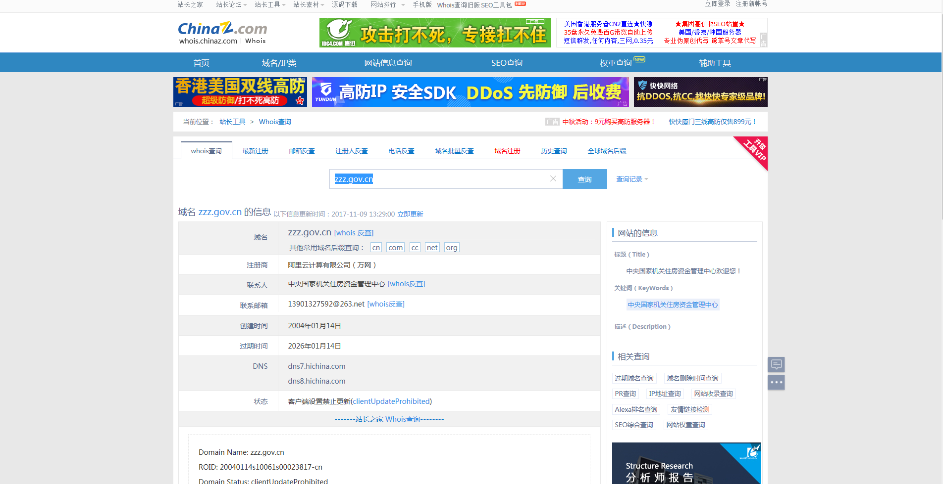Open 首页 in main navigation
Image resolution: width=943 pixels, height=484 pixels.
[x=201, y=63]
